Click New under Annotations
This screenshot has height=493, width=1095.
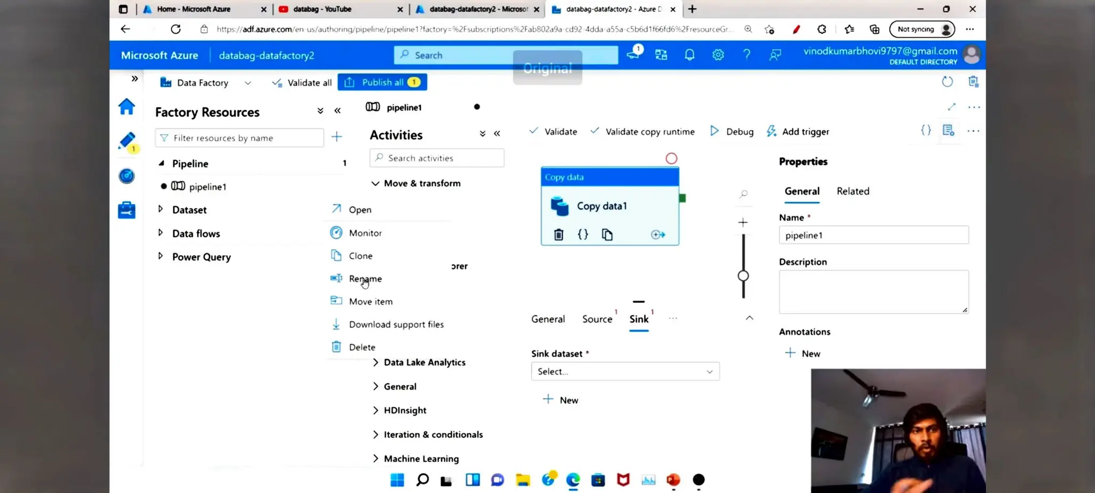[x=803, y=353]
